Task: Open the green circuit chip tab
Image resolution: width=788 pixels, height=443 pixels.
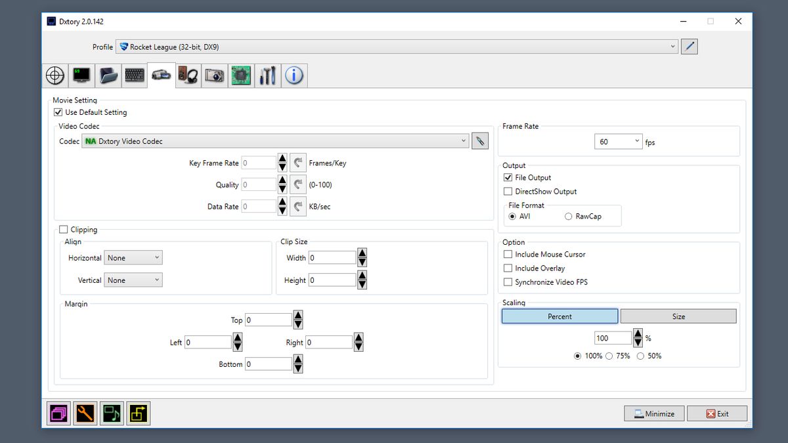Action: [x=241, y=75]
